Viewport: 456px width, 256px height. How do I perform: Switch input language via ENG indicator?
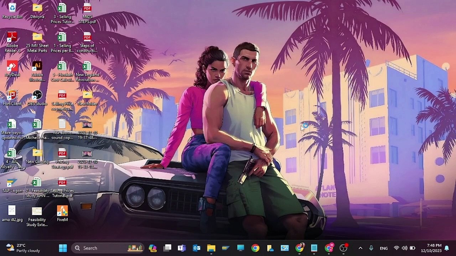tap(384, 248)
